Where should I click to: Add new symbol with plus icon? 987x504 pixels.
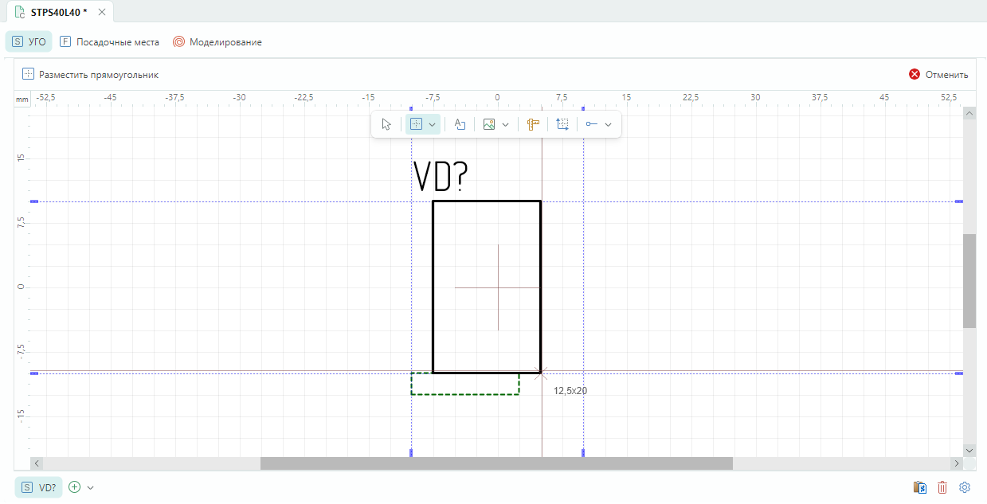[x=75, y=487]
